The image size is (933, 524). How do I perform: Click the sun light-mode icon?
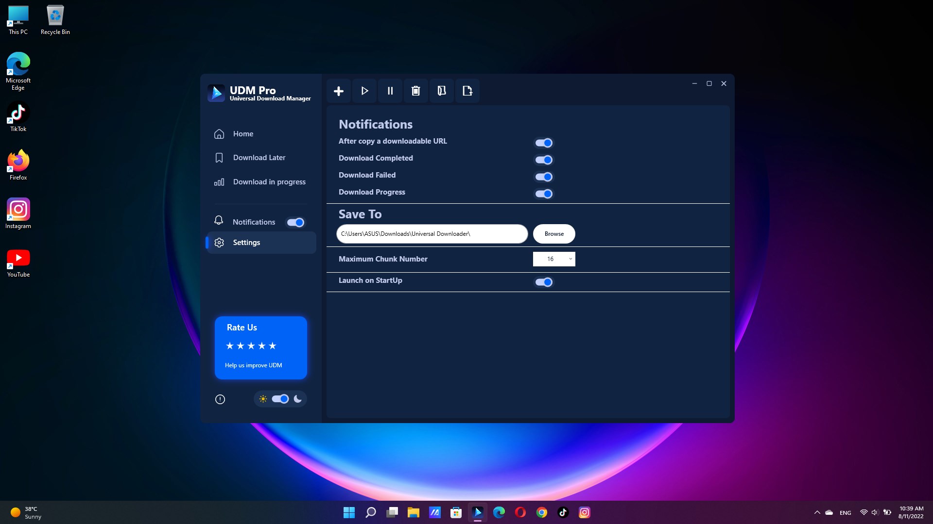(263, 399)
